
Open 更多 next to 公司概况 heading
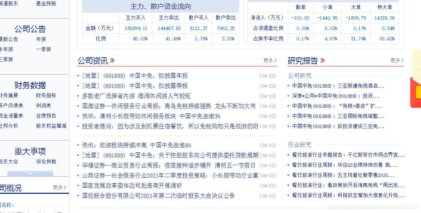pyautogui.click(x=60, y=187)
